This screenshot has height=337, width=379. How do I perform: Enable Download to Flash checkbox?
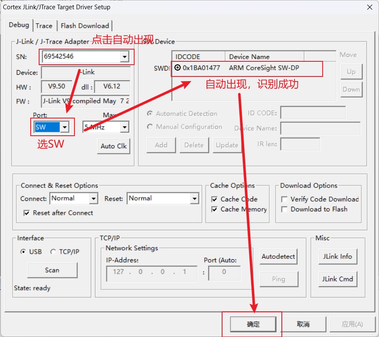284,209
